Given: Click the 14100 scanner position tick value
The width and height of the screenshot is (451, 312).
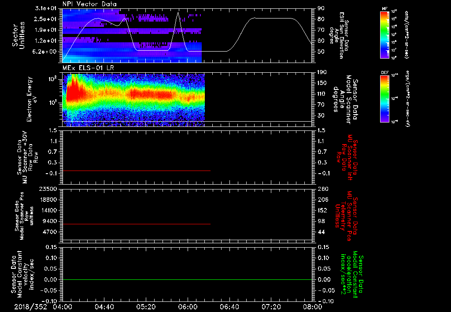Looking at the screenshot, I should click(48, 210).
